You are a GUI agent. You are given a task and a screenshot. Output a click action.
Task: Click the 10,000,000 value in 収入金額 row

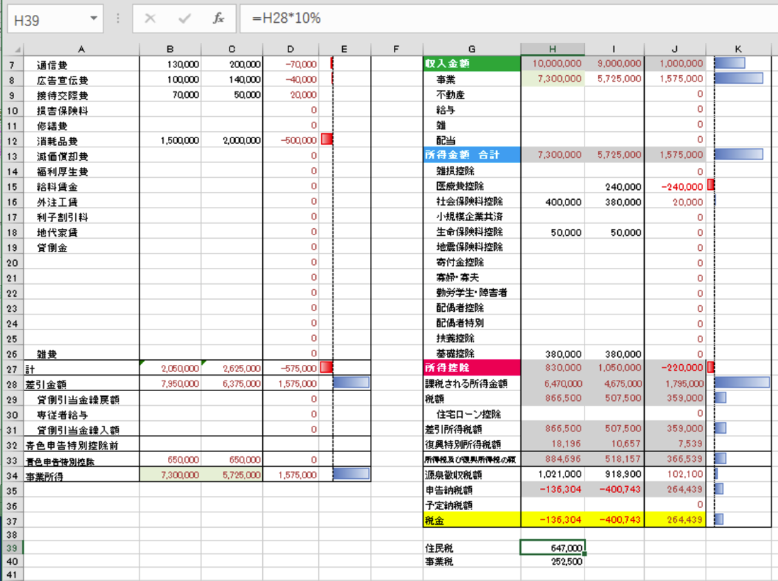(552, 64)
